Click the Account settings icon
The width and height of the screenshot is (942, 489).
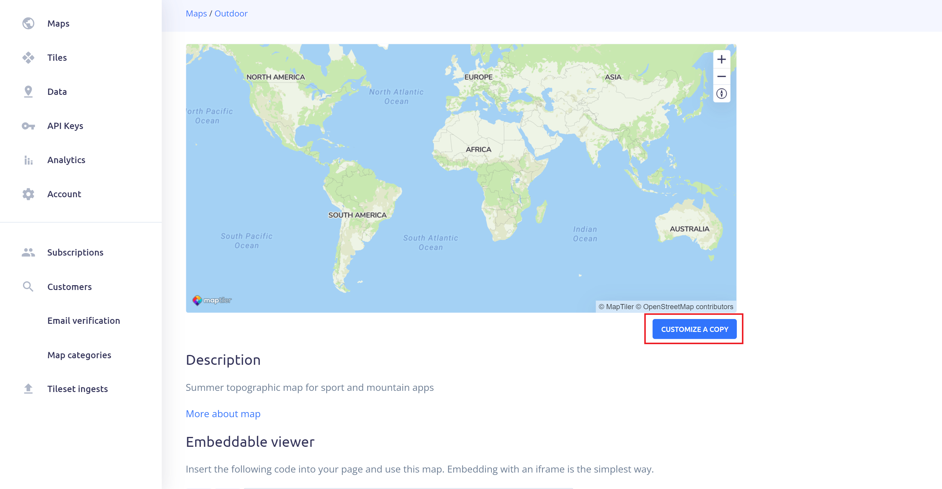coord(28,194)
